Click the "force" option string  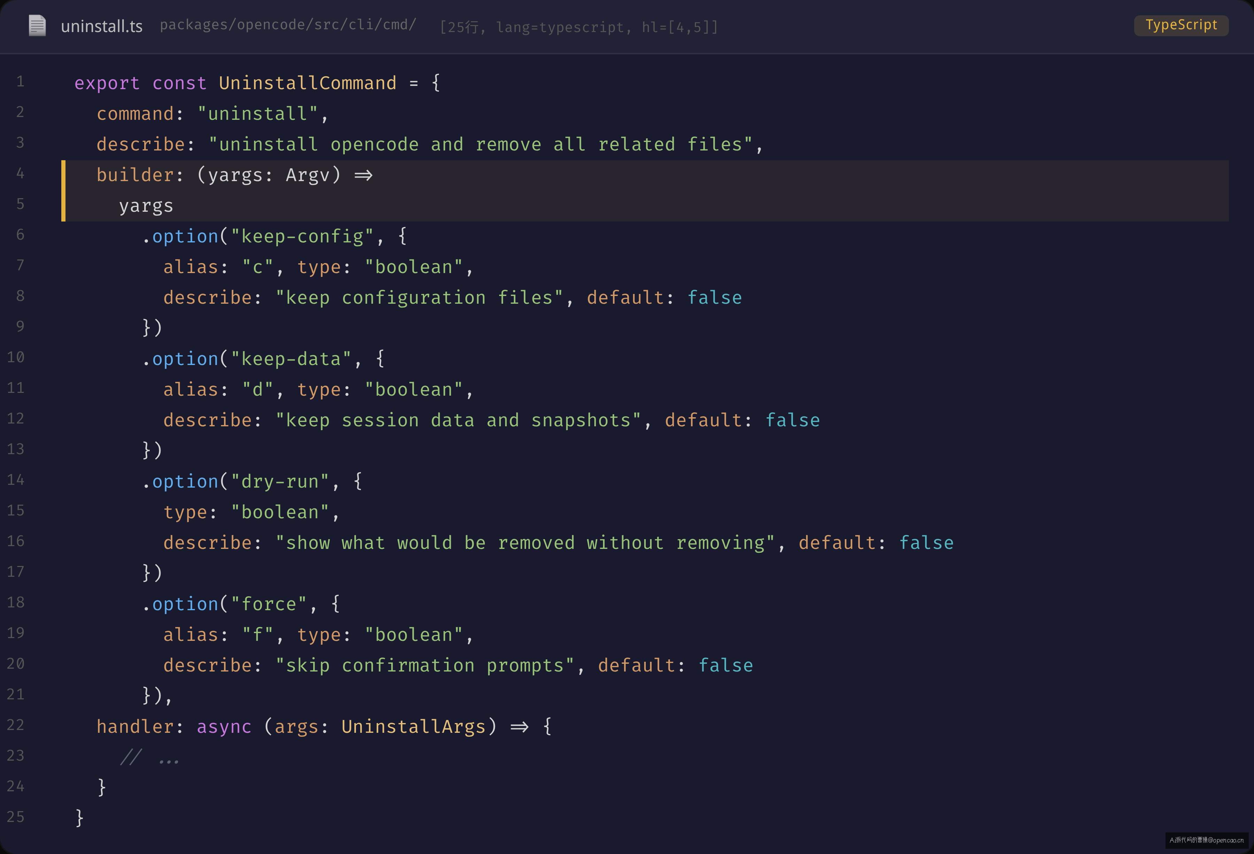pyautogui.click(x=269, y=604)
